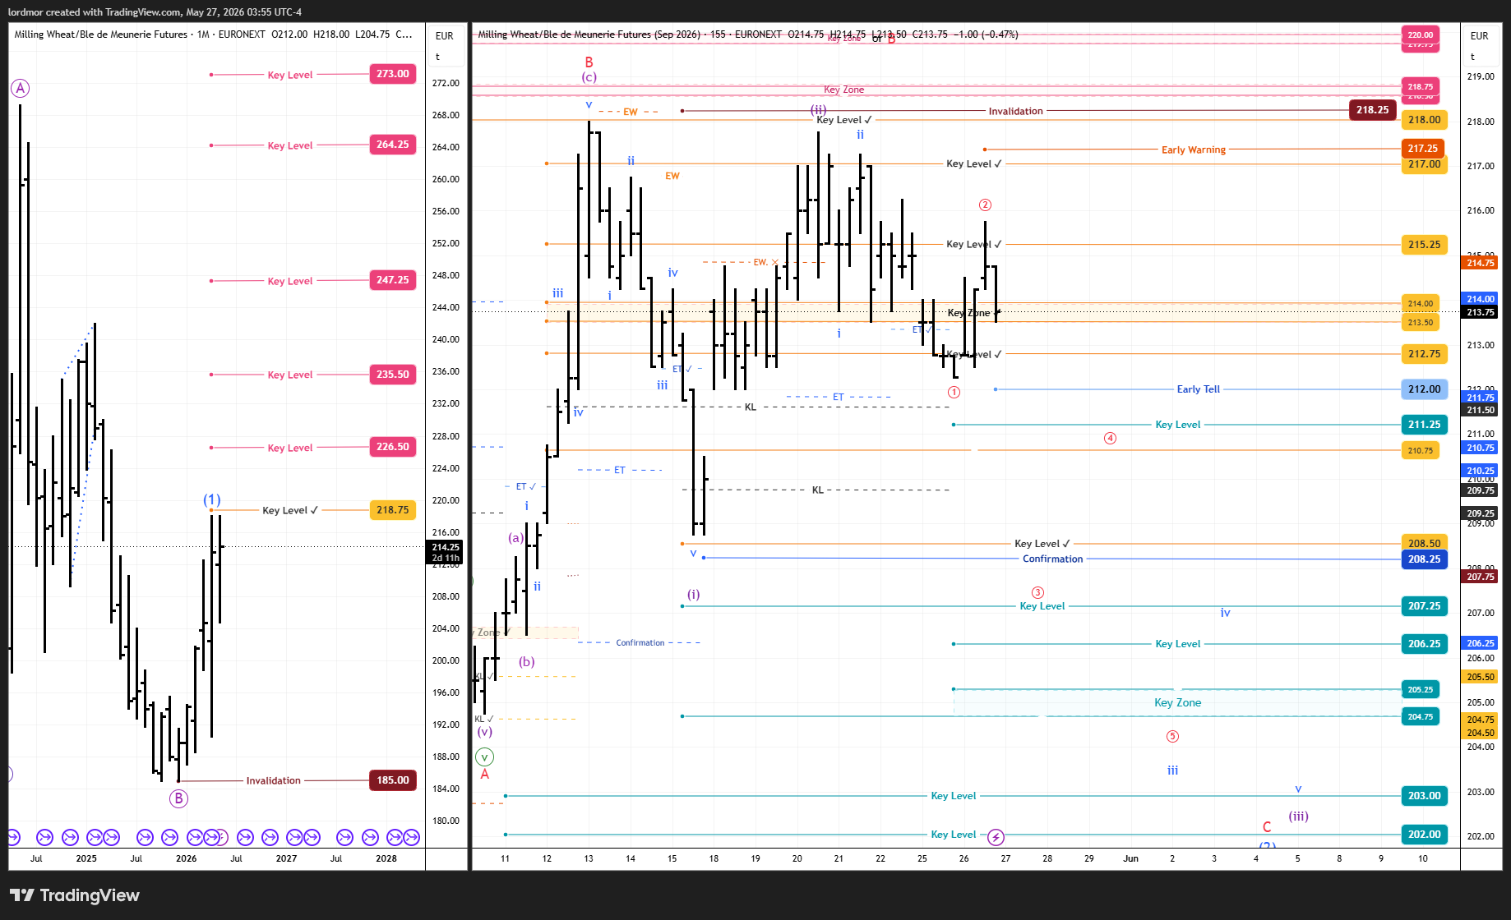1511x920 pixels.
Task: Click the orange 214.75 label on the price scale
Action: click(x=1481, y=263)
